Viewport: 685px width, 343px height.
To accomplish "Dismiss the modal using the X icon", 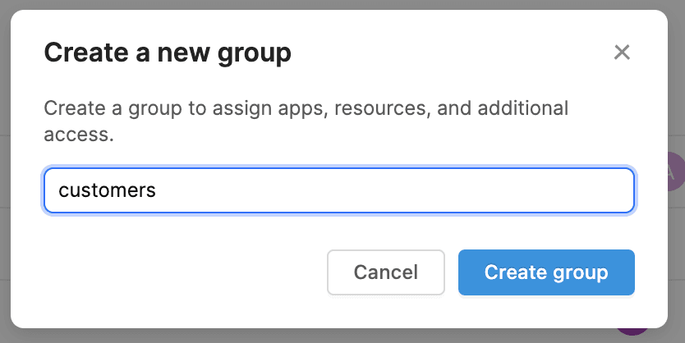I will pos(622,53).
